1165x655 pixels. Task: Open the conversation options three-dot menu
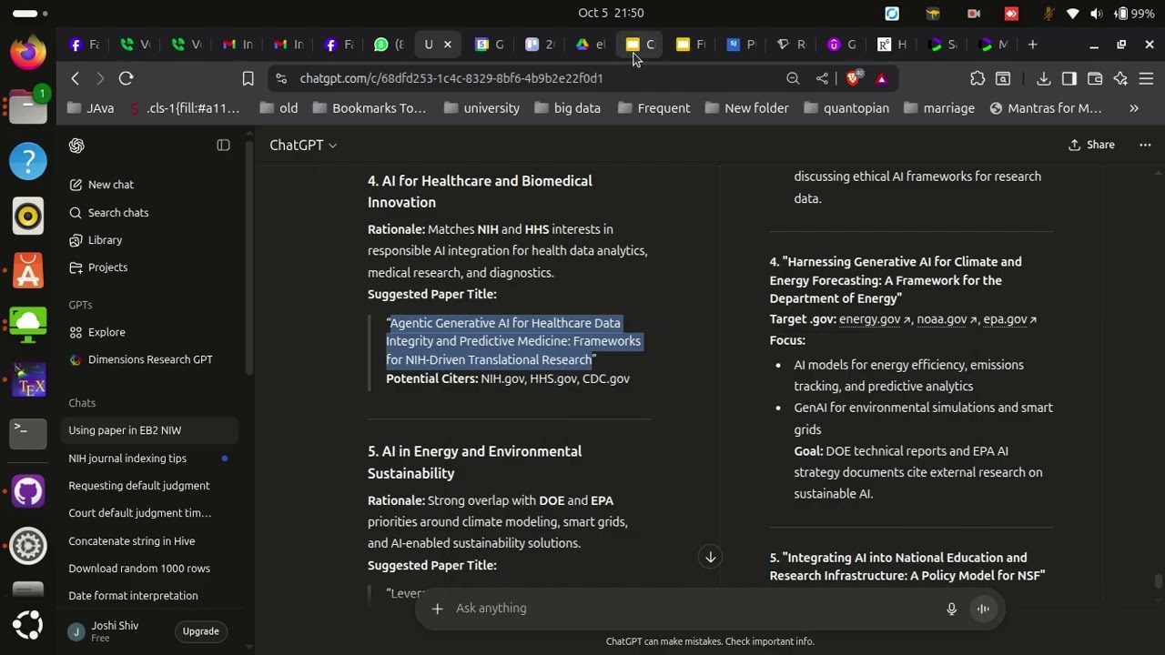(1145, 145)
